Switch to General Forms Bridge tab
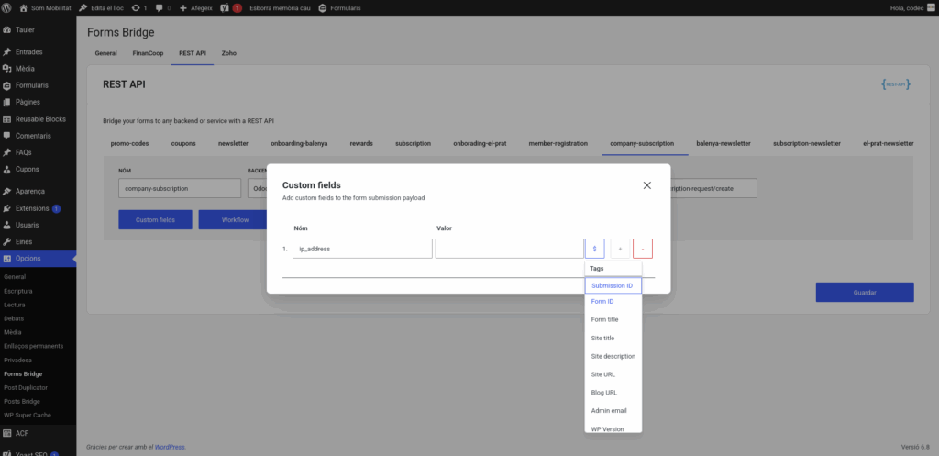This screenshot has width=939, height=456. [105, 53]
